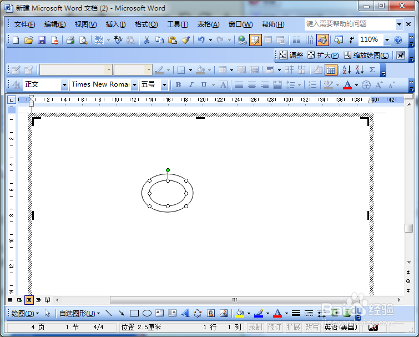Select the Arrow drawing tool

pyautogui.click(x=121, y=313)
